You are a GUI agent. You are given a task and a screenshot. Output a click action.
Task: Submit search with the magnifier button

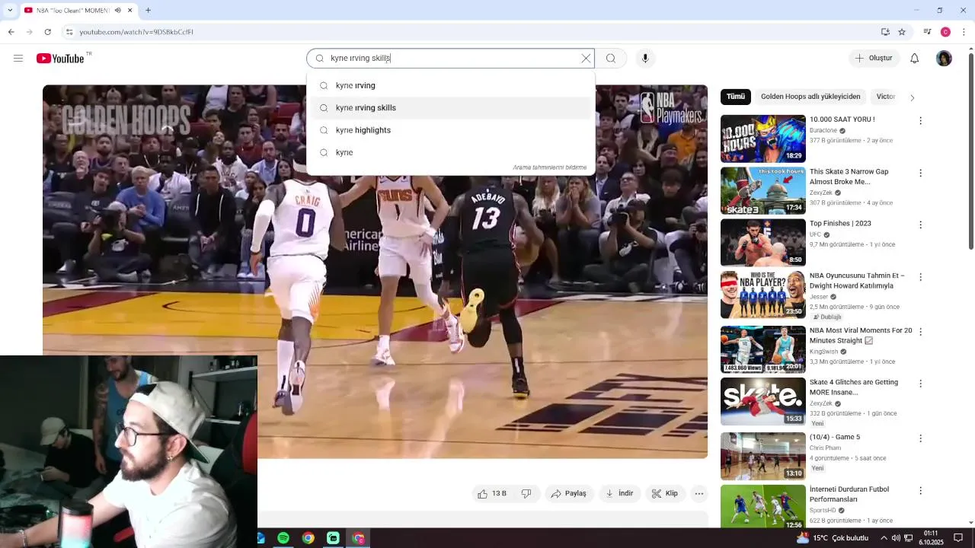611,59
